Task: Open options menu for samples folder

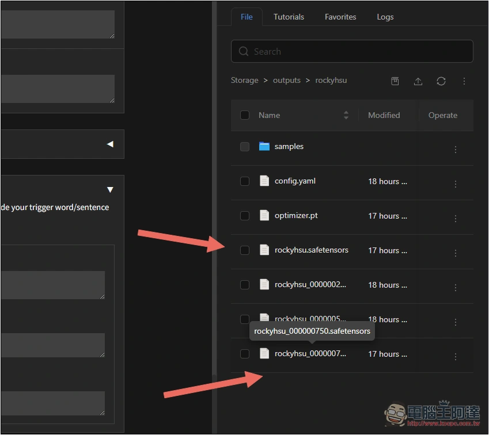Action: pyautogui.click(x=456, y=150)
